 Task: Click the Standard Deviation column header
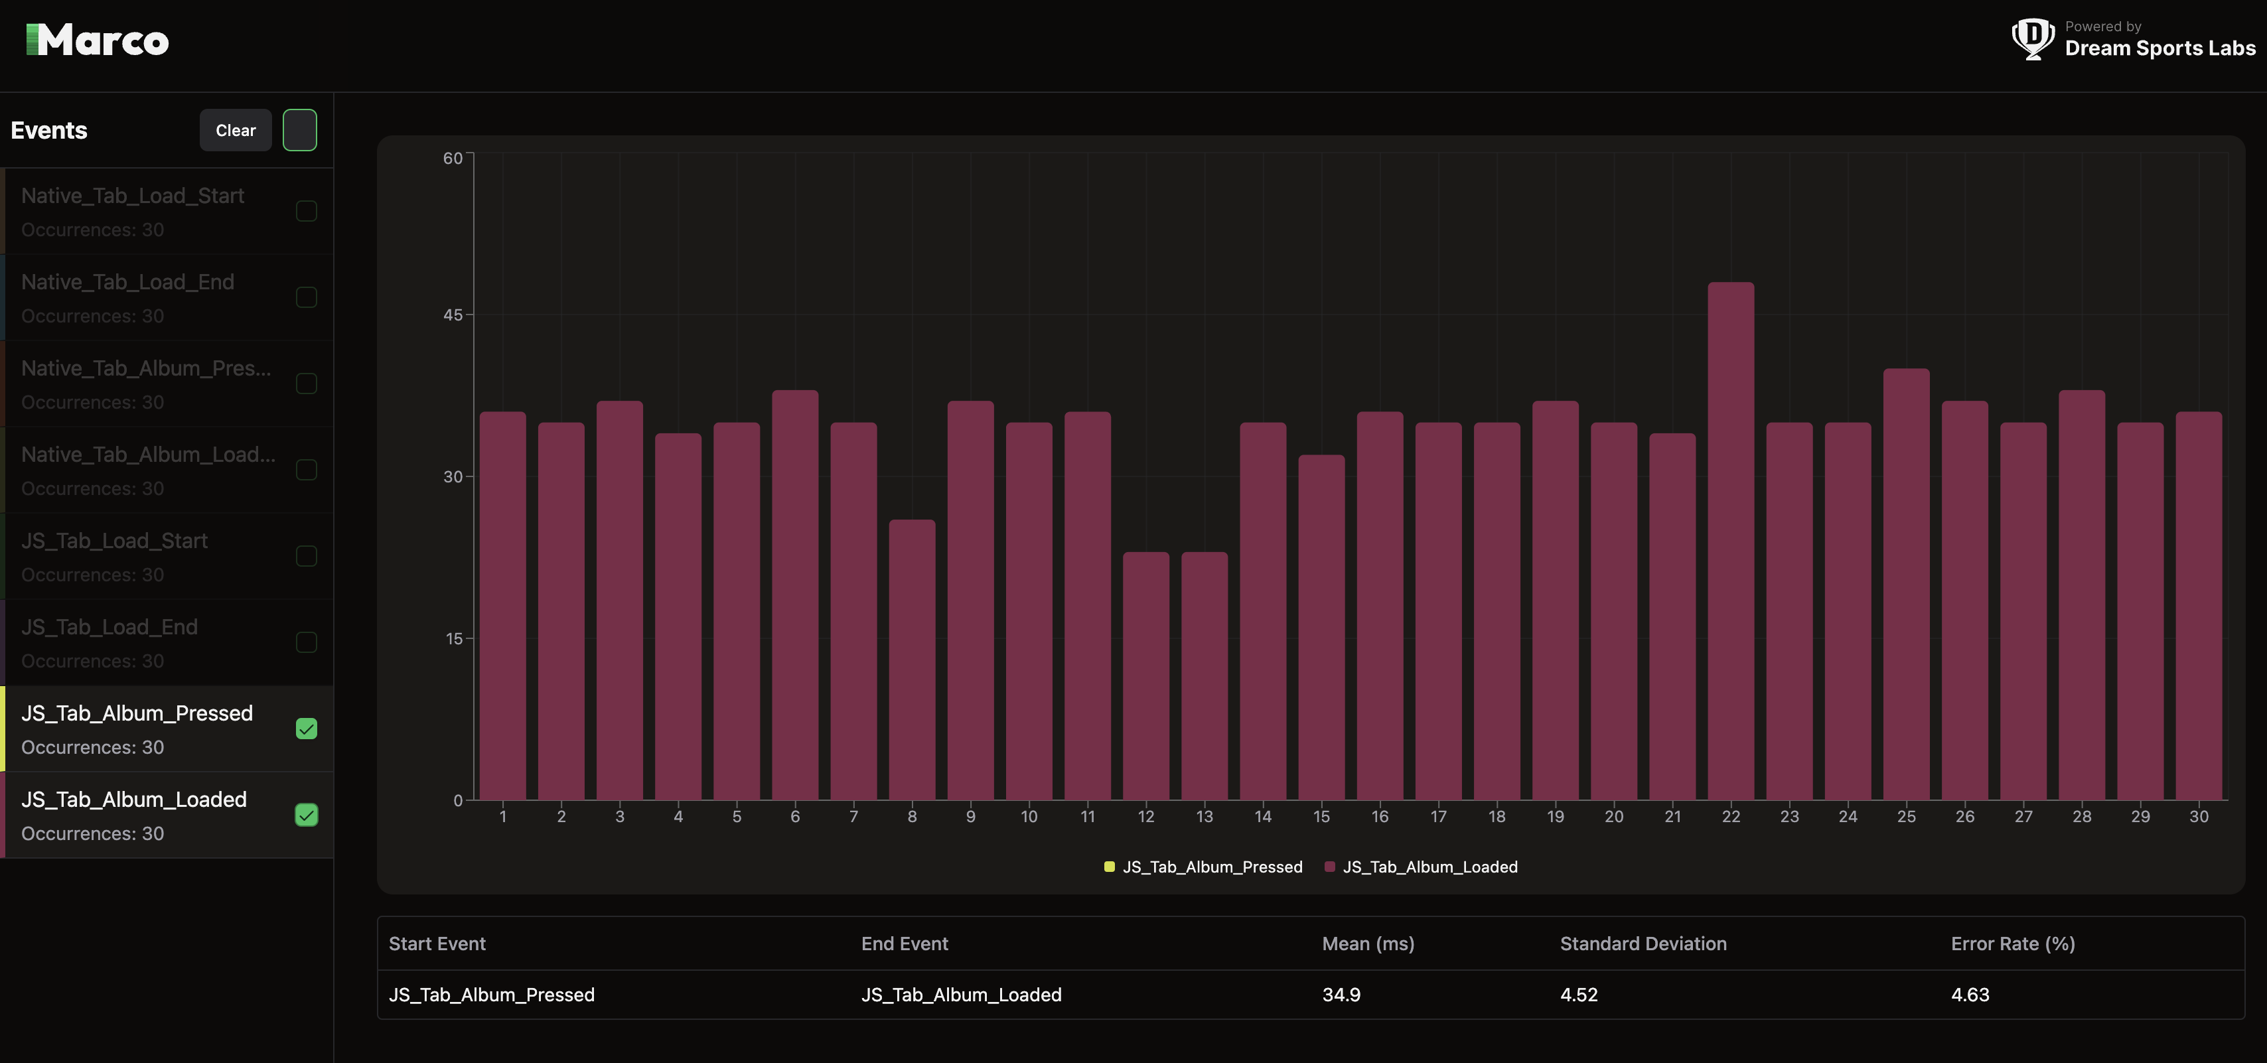1643,944
